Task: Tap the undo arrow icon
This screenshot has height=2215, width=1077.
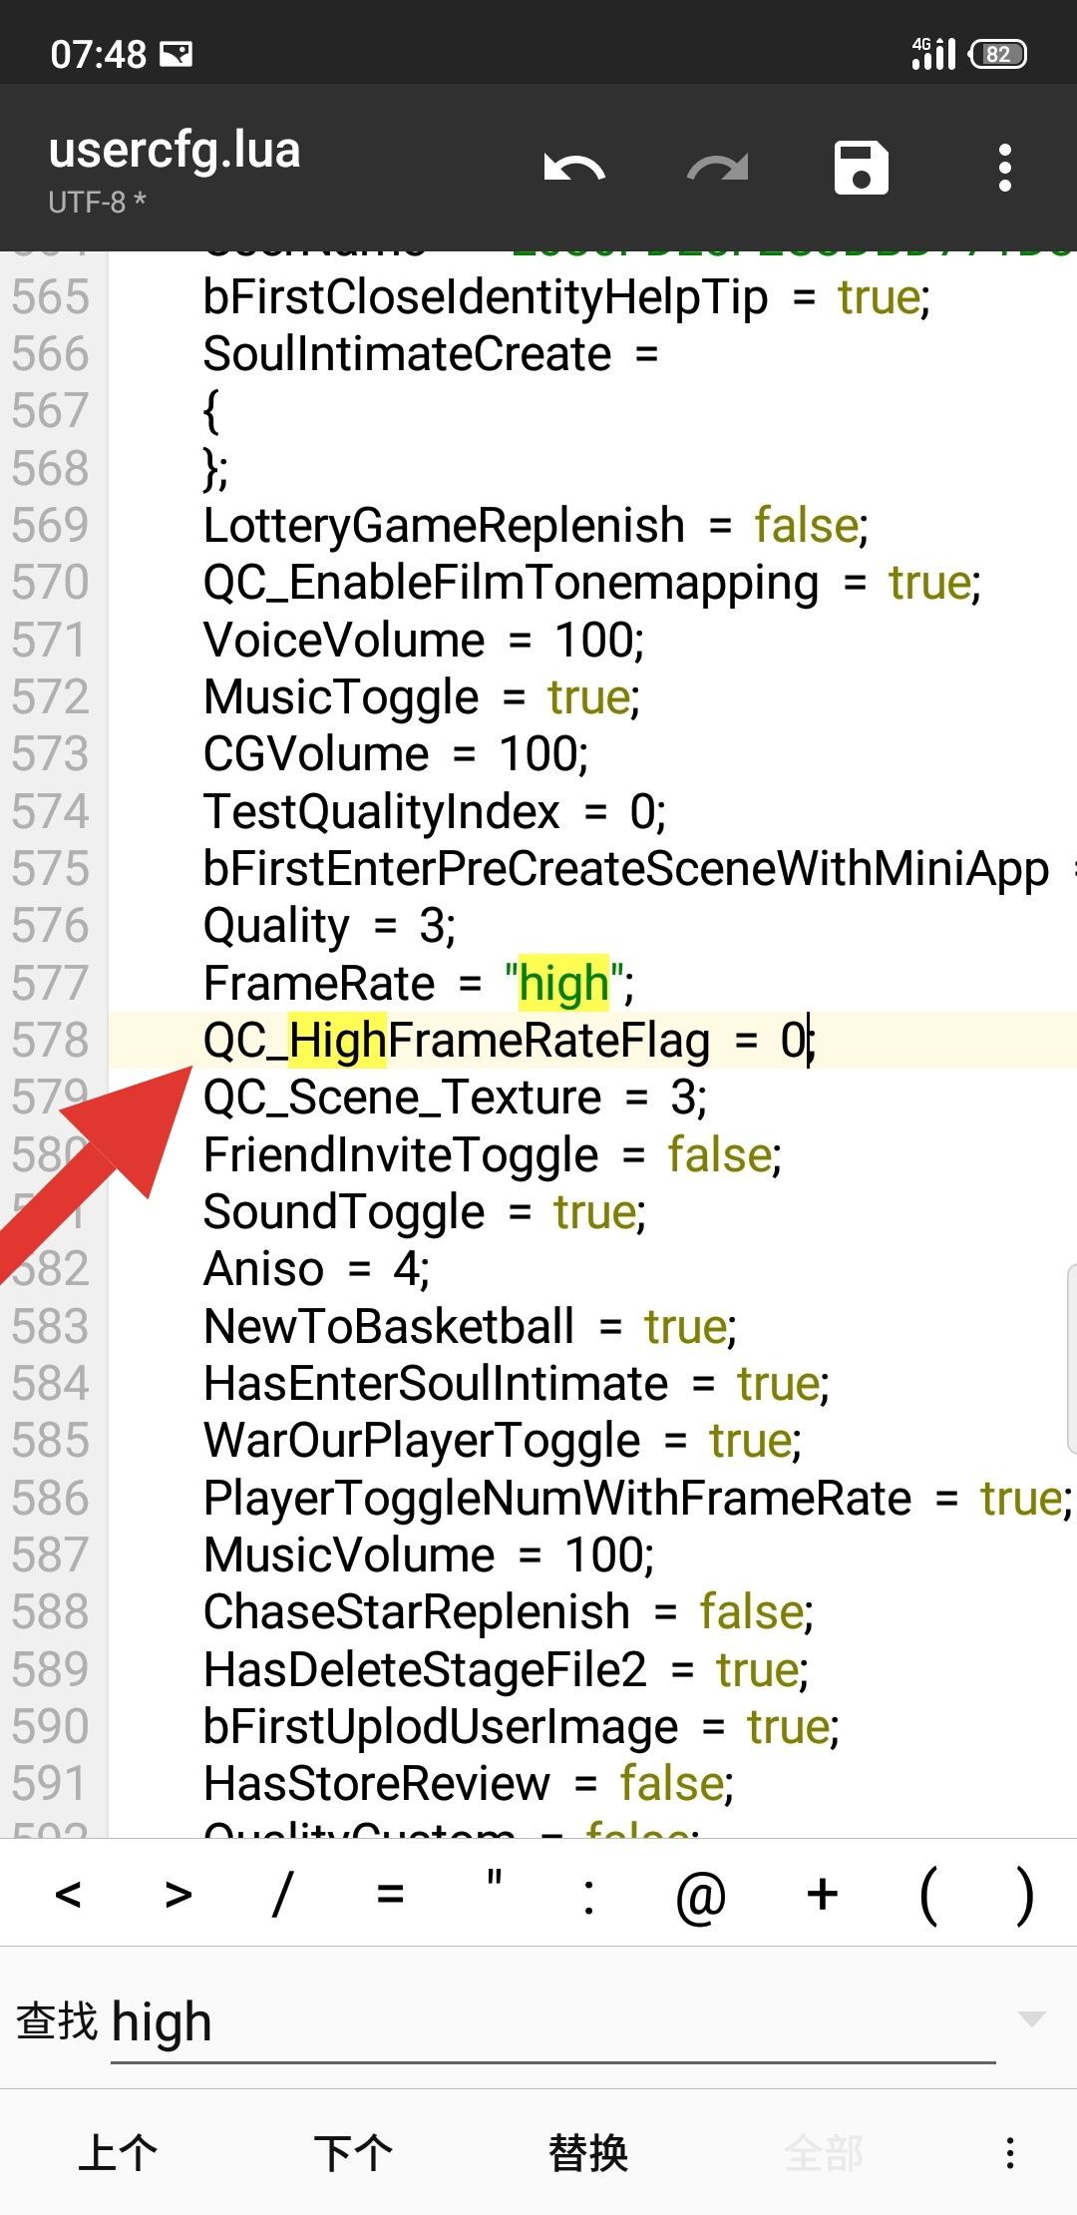Action: pos(574,168)
